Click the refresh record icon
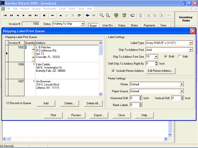The image size is (198, 148). point(79,15)
